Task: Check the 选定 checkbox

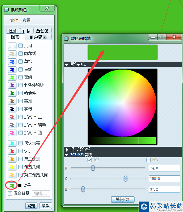Action: 20,151
